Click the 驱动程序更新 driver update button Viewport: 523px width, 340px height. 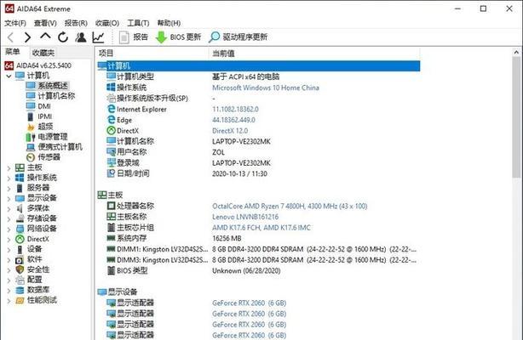click(x=238, y=37)
